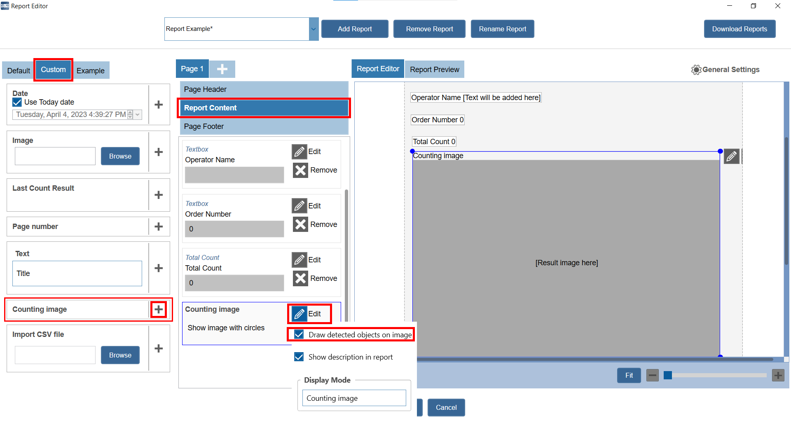
Task: Switch to the Report Preview tab
Action: click(434, 70)
